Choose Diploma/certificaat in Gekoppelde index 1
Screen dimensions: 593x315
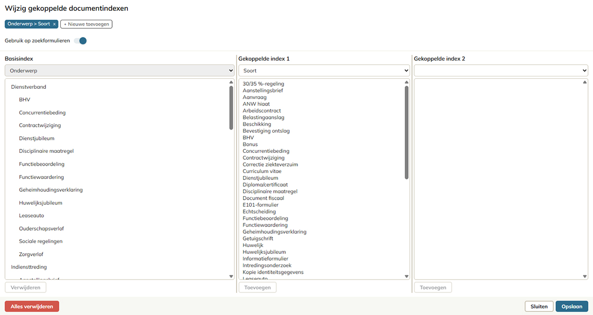point(265,185)
